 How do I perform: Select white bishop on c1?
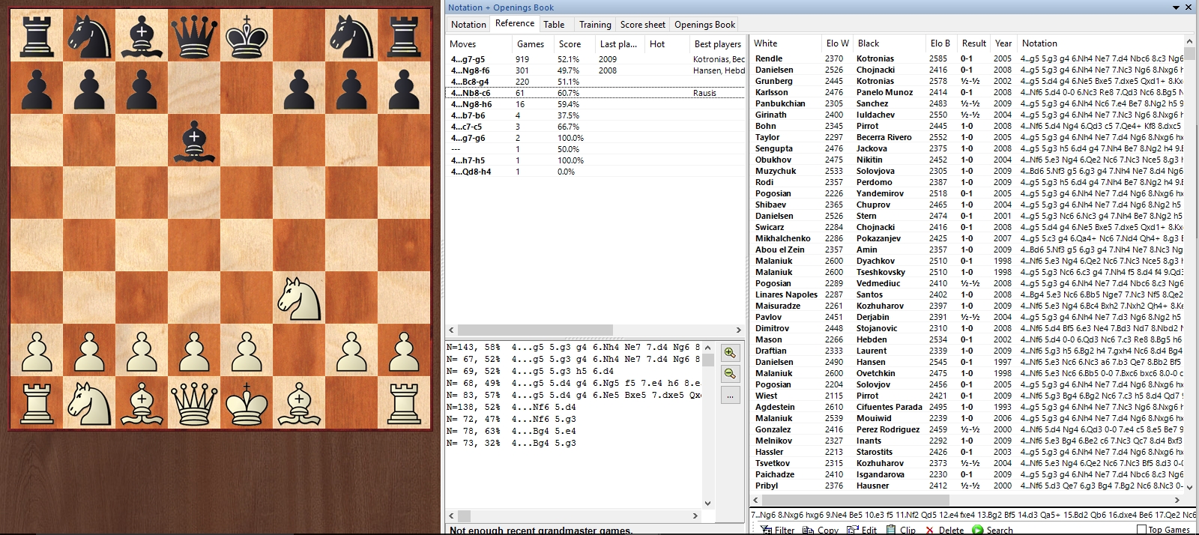[x=142, y=402]
